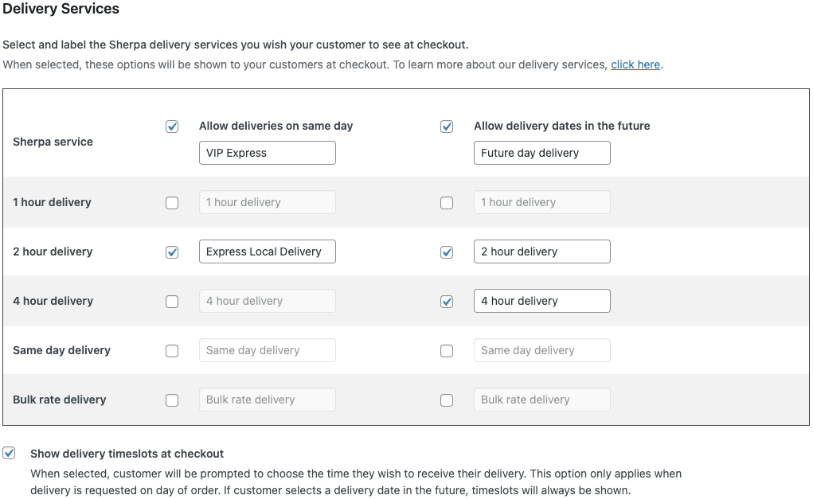
Task: Uncheck Allow delivery dates in the future
Action: point(447,127)
